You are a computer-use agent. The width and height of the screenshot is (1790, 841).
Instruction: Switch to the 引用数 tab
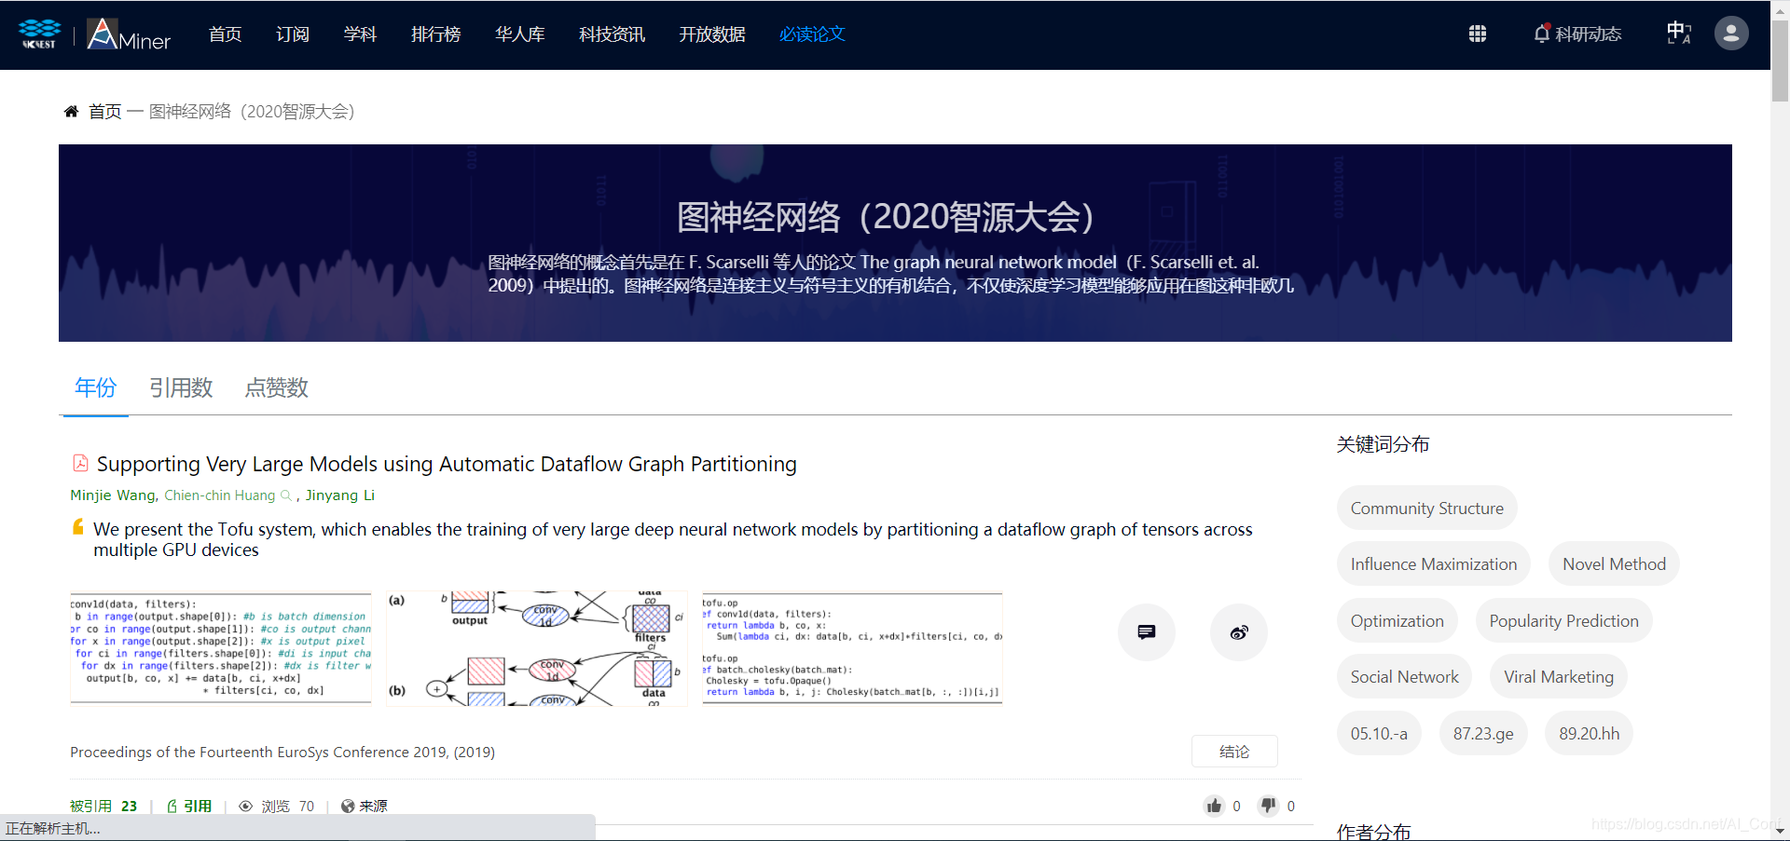181,387
